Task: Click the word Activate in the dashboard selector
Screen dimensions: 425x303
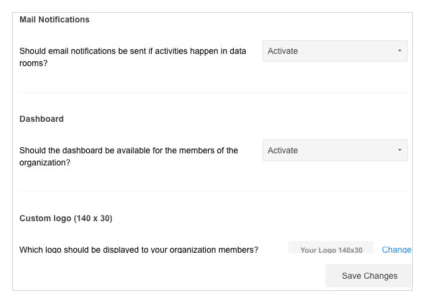Action: coord(283,150)
